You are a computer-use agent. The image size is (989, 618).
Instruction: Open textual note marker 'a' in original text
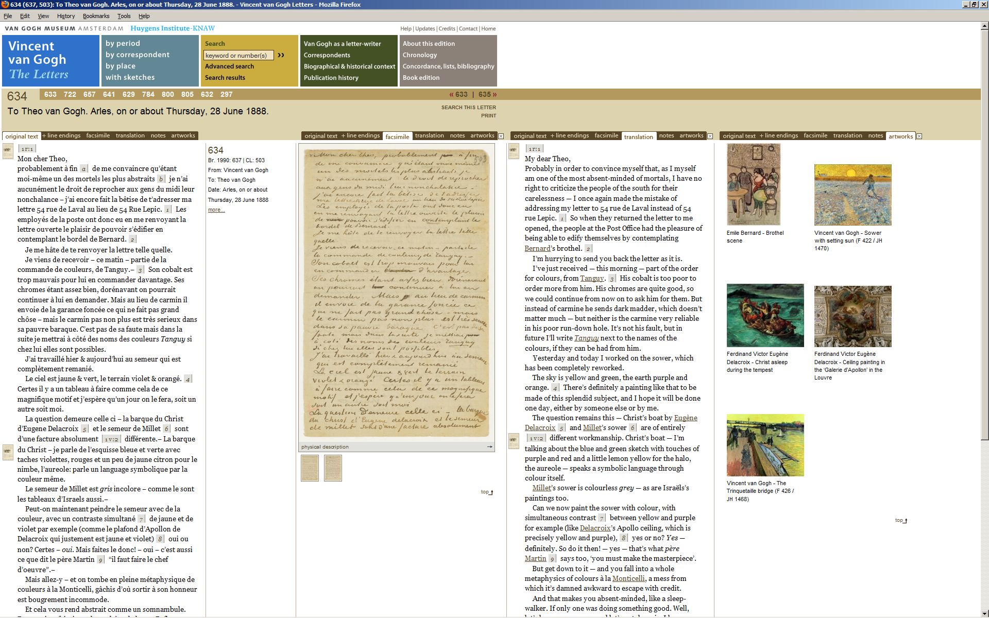[84, 169]
